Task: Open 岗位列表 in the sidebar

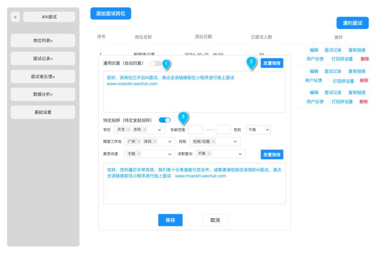Action: pyautogui.click(x=43, y=41)
